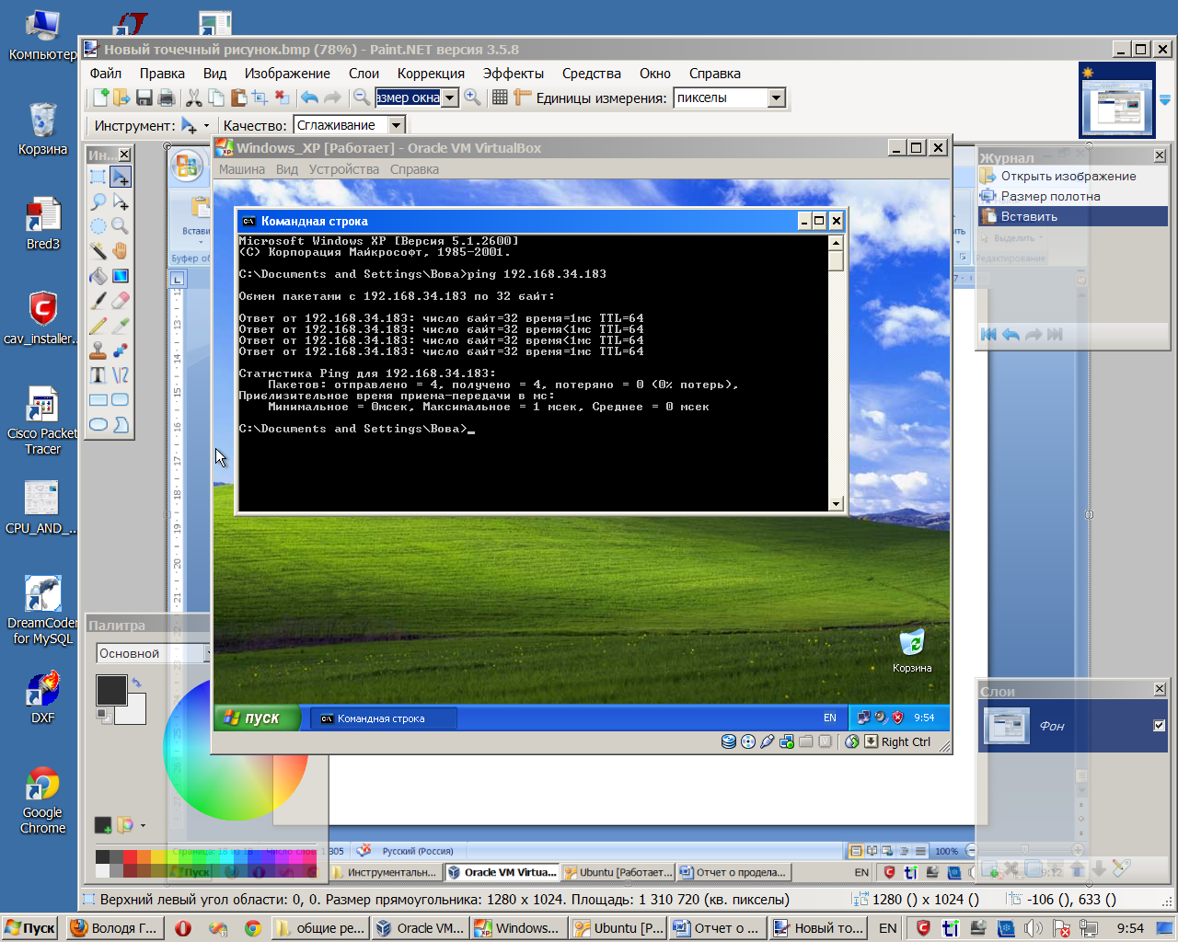This screenshot has width=1178, height=942.
Task: Click the Deselect toolbar icon
Action: point(283,98)
